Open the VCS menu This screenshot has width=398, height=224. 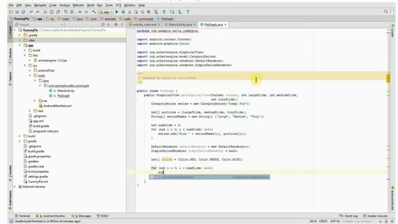pyautogui.click(x=118, y=5)
